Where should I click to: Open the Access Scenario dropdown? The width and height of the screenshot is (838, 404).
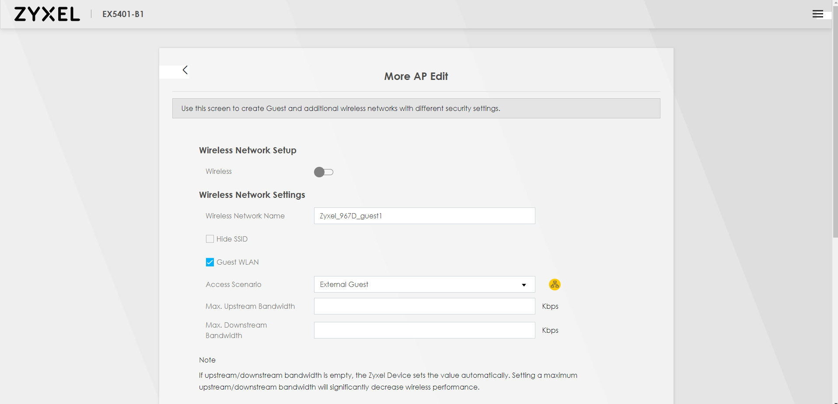pyautogui.click(x=424, y=284)
